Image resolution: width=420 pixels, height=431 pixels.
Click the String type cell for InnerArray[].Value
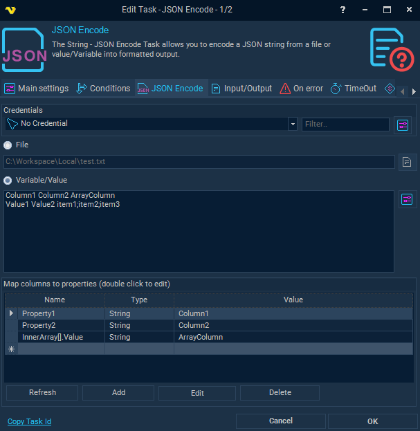click(x=139, y=338)
